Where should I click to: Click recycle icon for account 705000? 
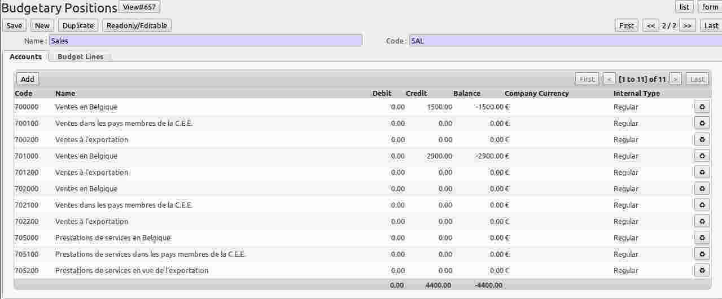(702, 238)
